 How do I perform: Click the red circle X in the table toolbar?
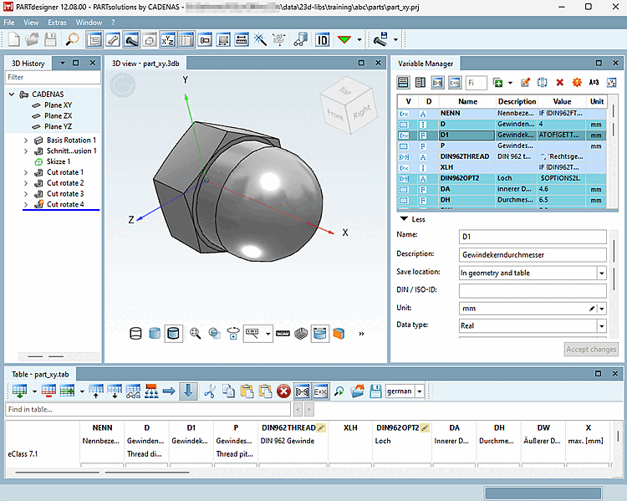pos(283,391)
